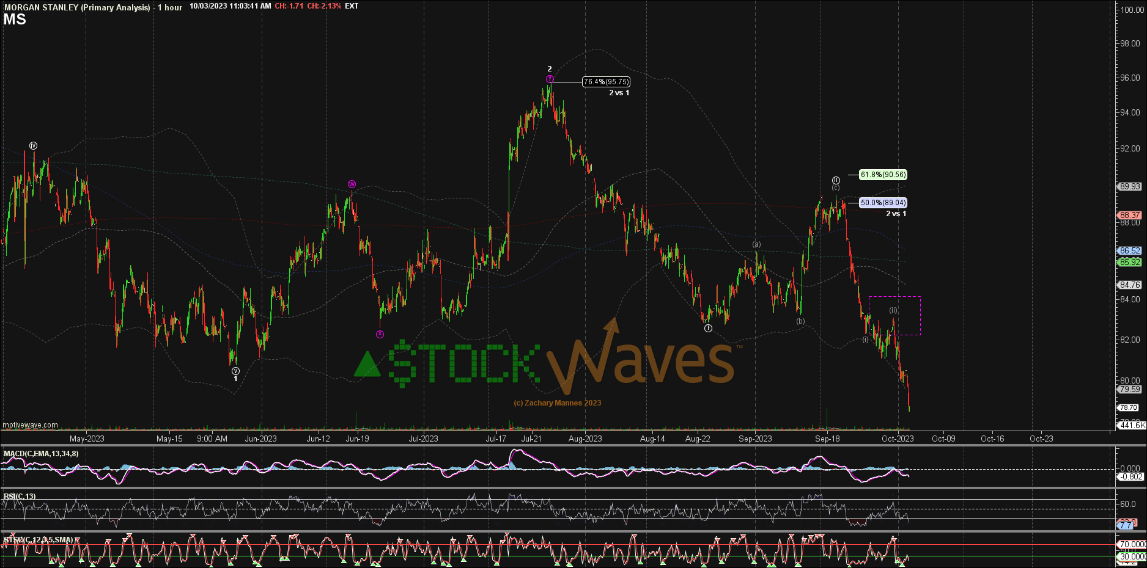Click the Jun-19 date on the time axis
This screenshot has height=568, width=1147.
tap(357, 439)
